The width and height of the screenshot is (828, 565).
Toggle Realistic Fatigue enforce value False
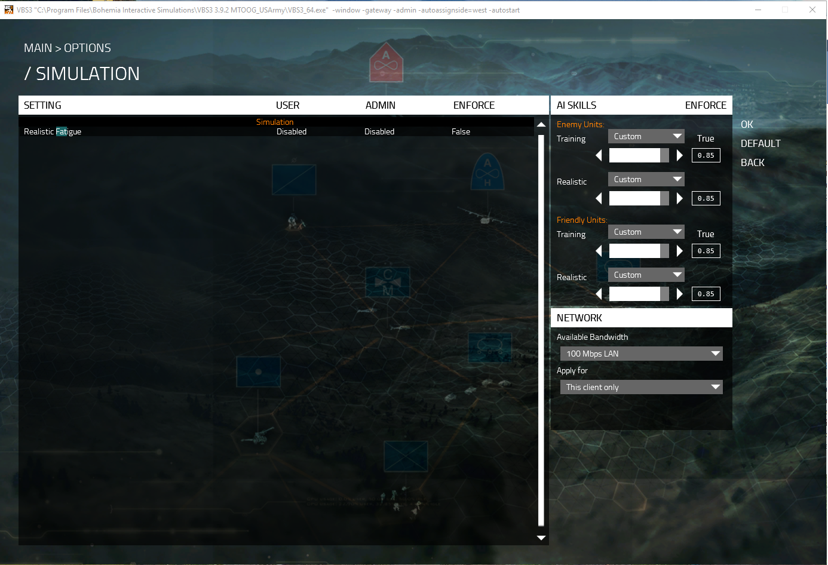461,131
